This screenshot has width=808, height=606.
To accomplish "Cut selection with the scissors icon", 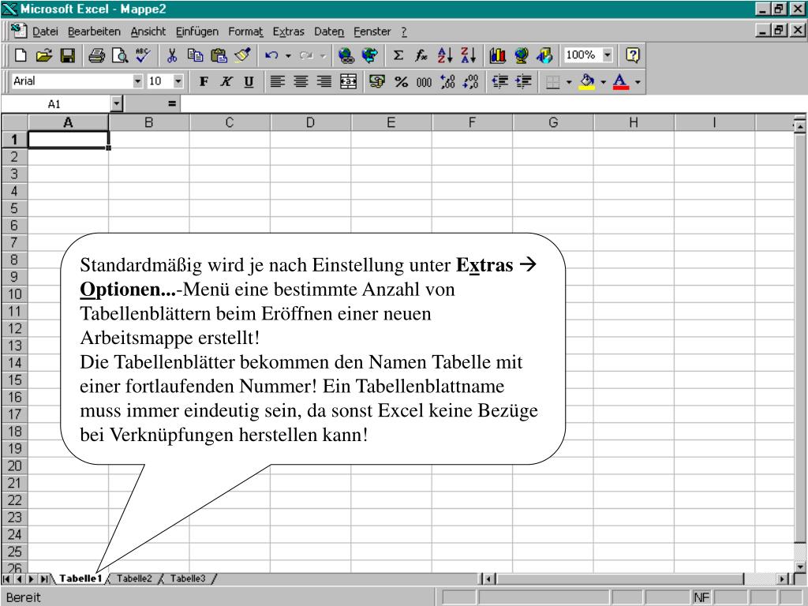I will tap(172, 55).
